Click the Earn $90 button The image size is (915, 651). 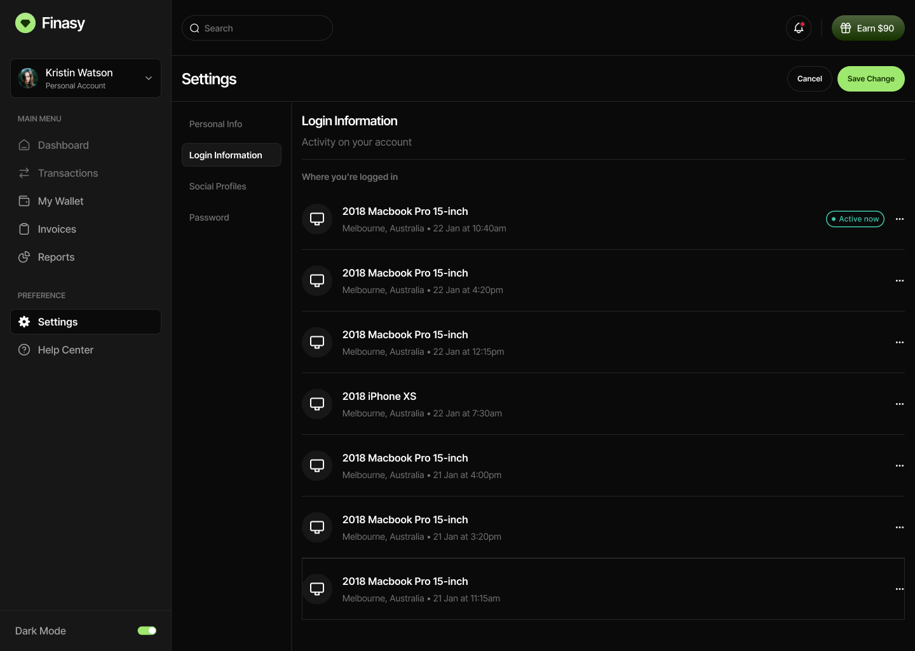(x=868, y=28)
